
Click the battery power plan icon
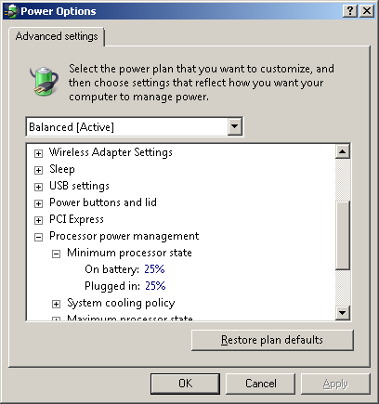[x=44, y=81]
